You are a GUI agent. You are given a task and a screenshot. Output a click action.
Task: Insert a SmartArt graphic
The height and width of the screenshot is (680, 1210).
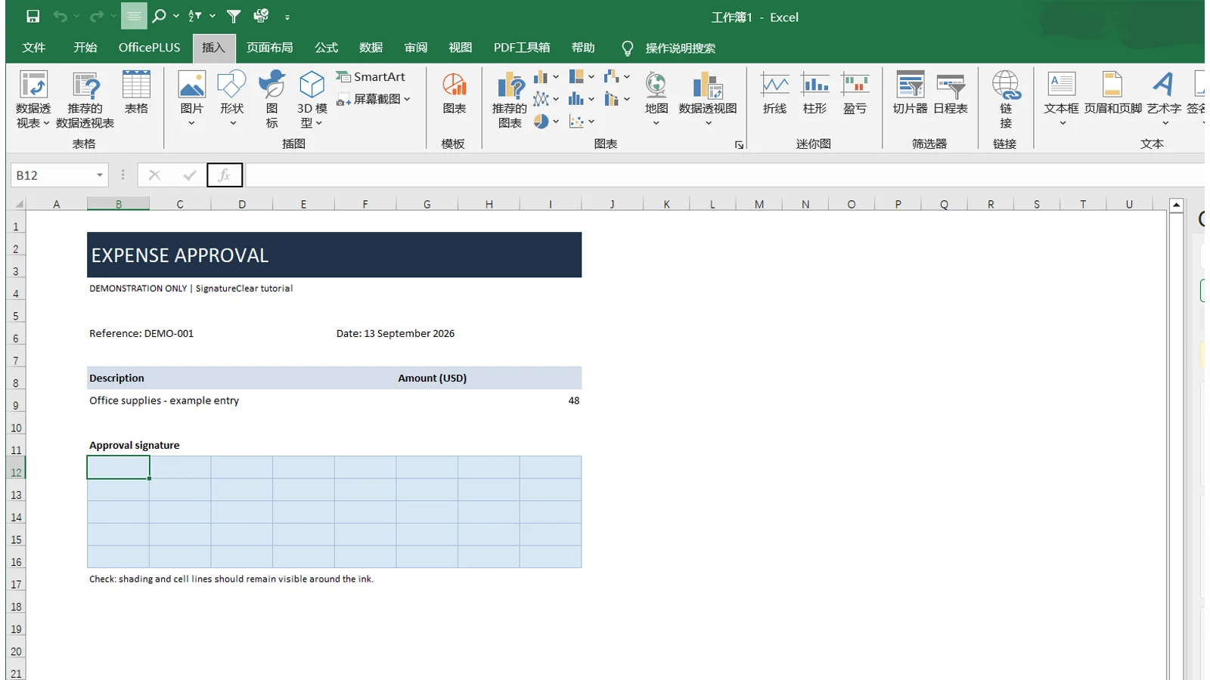pos(371,77)
